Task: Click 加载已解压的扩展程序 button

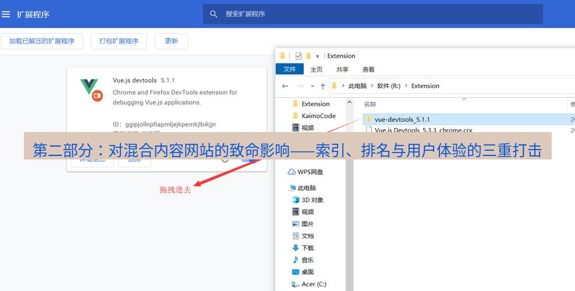Action: tap(42, 41)
